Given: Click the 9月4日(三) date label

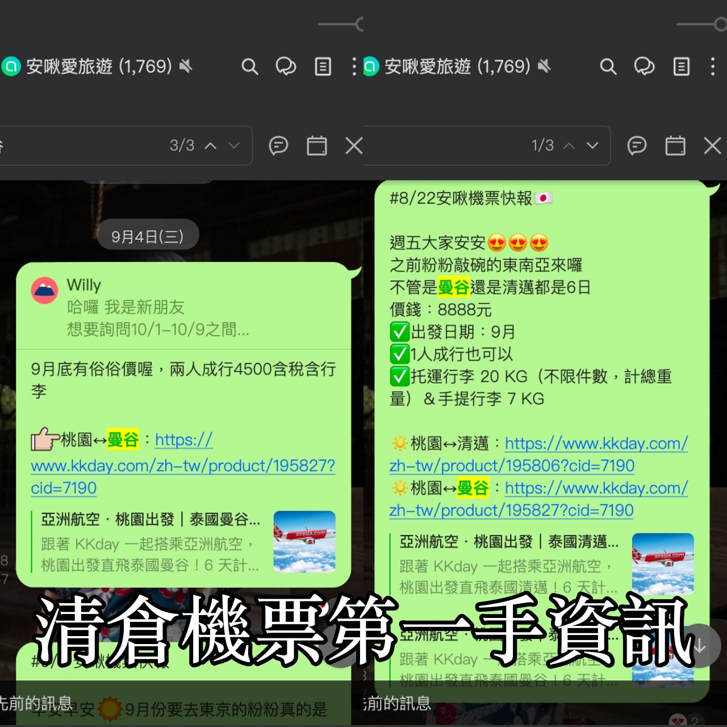Looking at the screenshot, I should pos(148,236).
